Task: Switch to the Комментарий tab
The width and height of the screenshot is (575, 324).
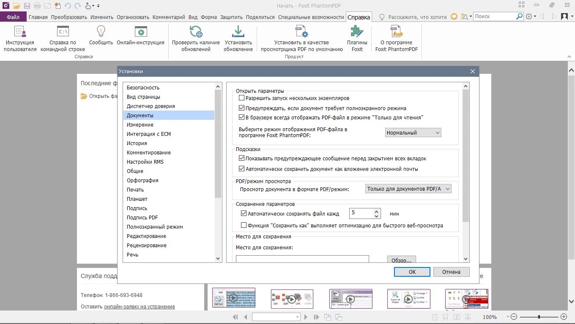Action: [x=169, y=17]
